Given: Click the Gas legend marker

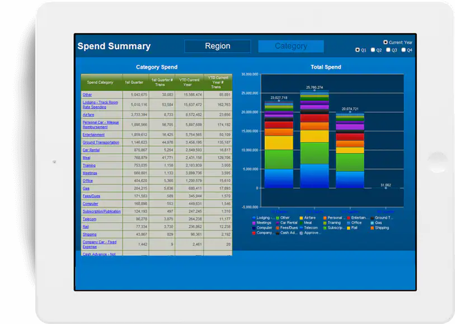Looking at the screenshot, I should [371, 223].
